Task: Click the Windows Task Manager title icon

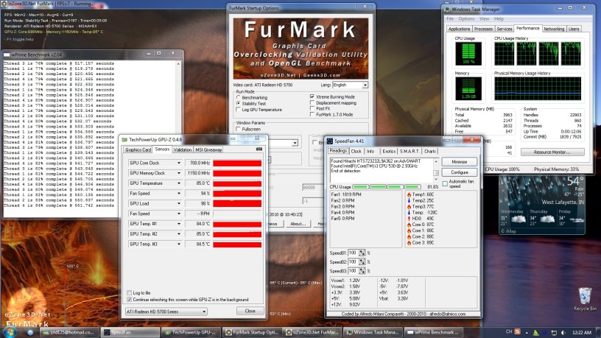Action: tap(446, 8)
